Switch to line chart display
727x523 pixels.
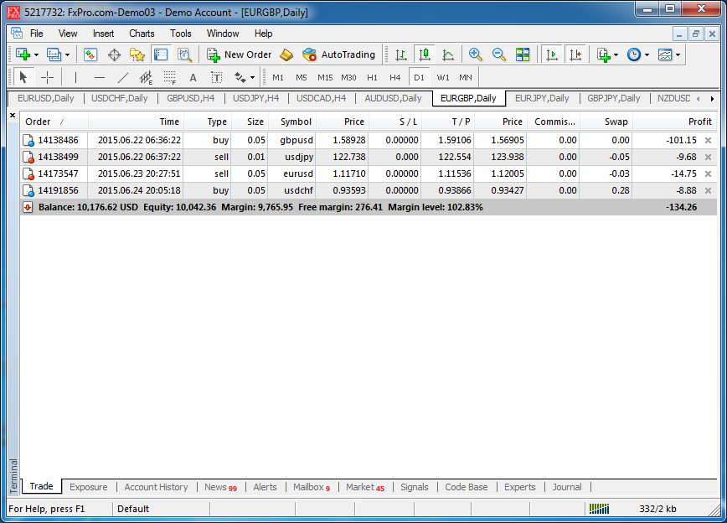[x=448, y=54]
